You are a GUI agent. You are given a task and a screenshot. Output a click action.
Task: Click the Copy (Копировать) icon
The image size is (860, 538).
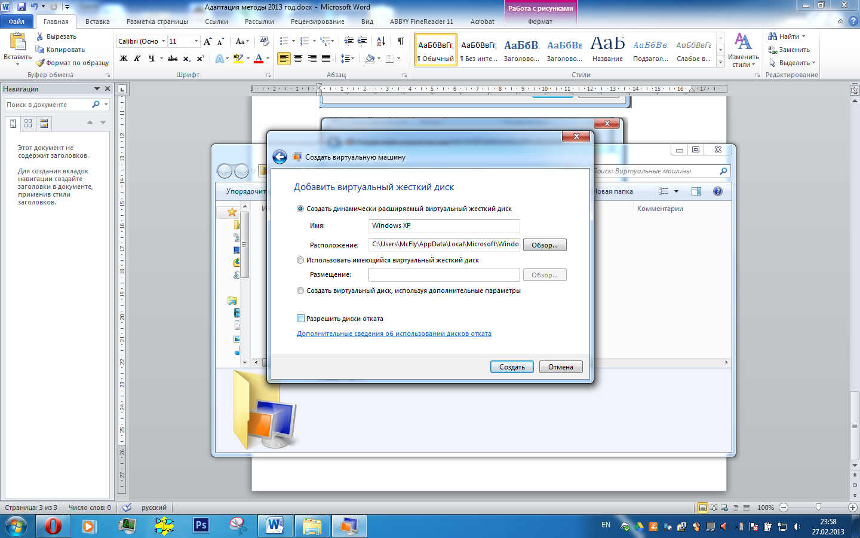[40, 50]
